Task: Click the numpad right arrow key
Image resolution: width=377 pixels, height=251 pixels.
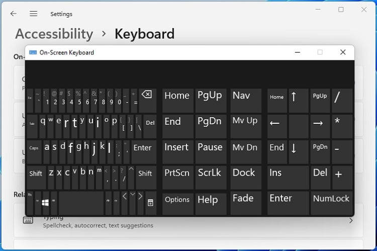Action: 320,126
